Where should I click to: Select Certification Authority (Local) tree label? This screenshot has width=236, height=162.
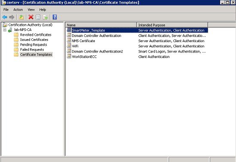click(30, 25)
